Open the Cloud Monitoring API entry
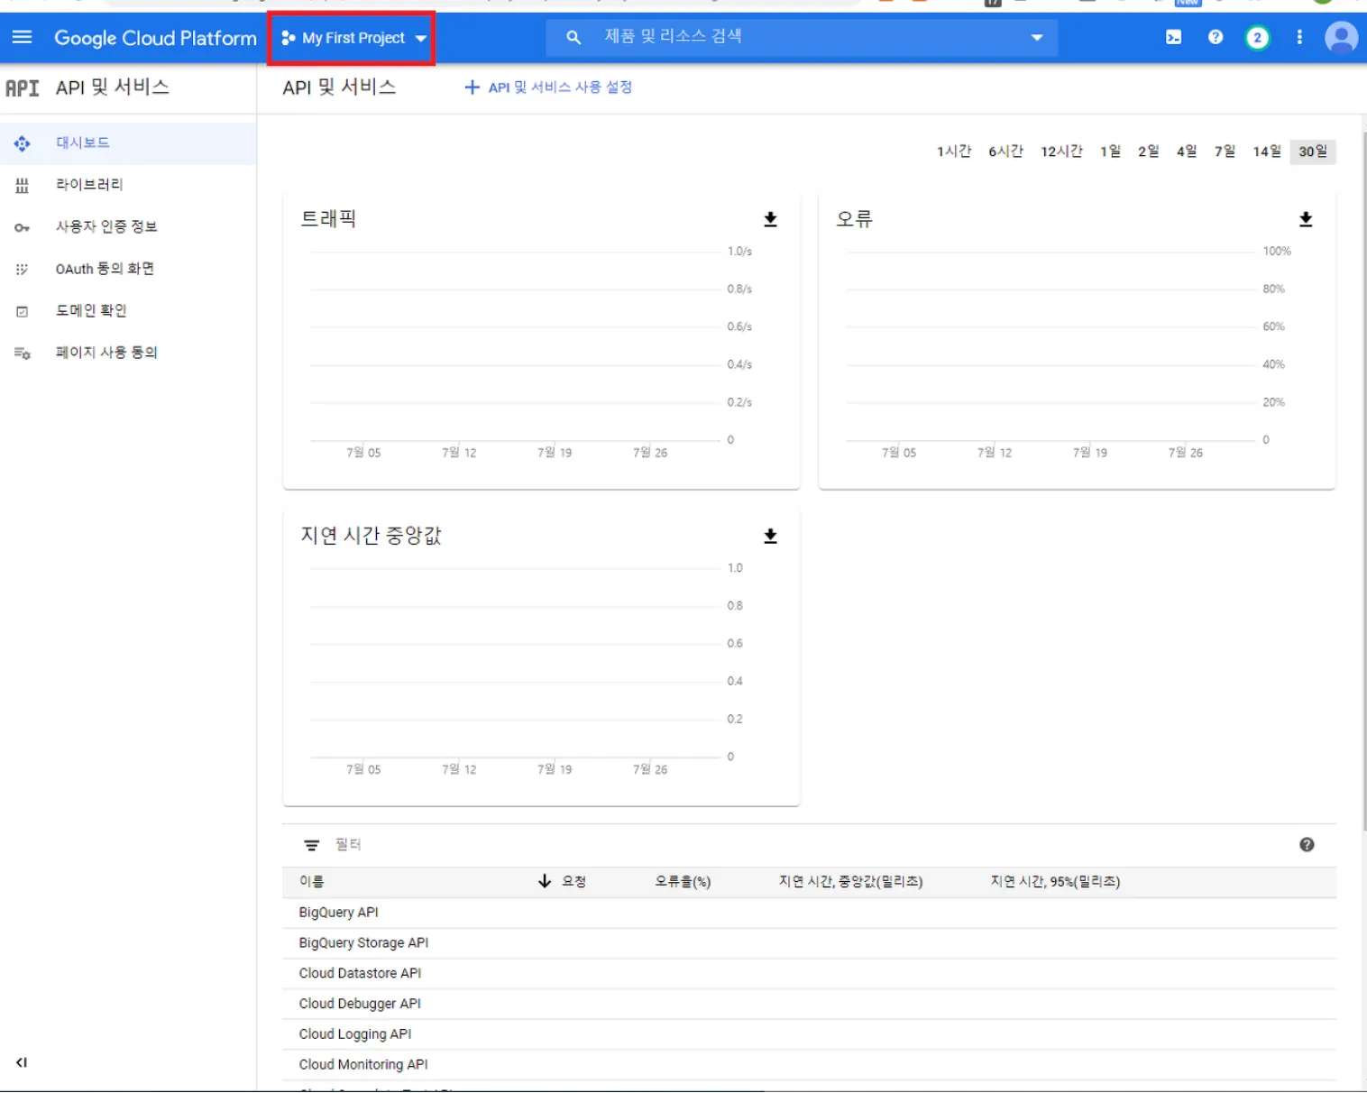The width and height of the screenshot is (1367, 1093). click(x=363, y=1065)
